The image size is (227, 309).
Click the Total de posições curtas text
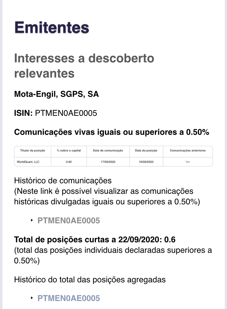pos(95,240)
